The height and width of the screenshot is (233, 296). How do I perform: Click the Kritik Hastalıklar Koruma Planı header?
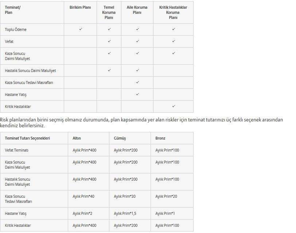173,12
